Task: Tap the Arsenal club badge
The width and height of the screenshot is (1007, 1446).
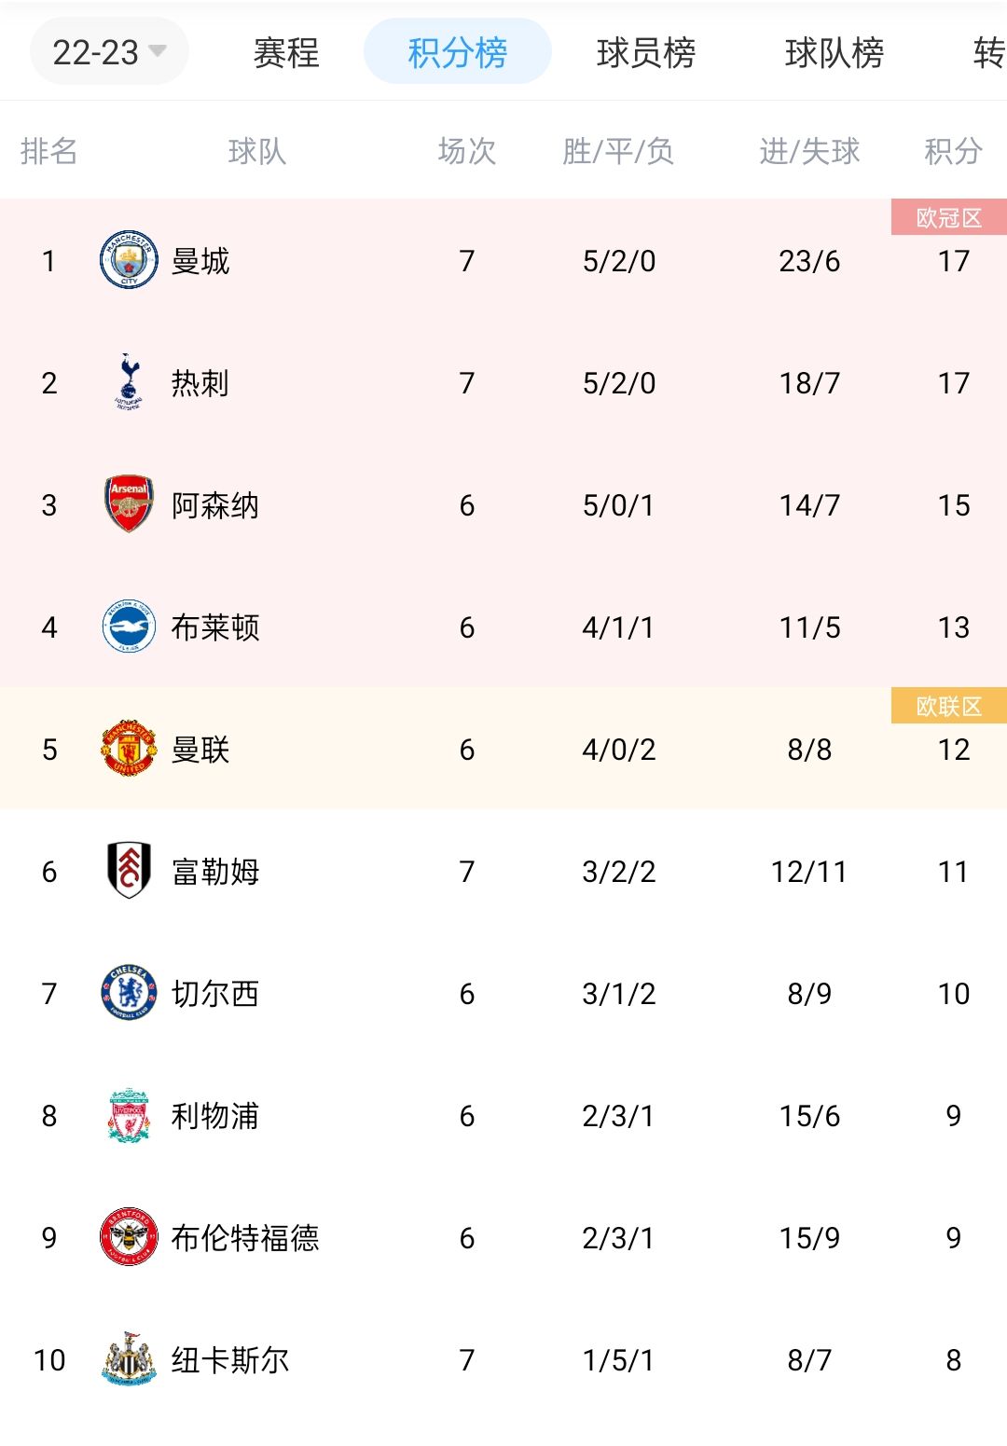Action: click(129, 503)
